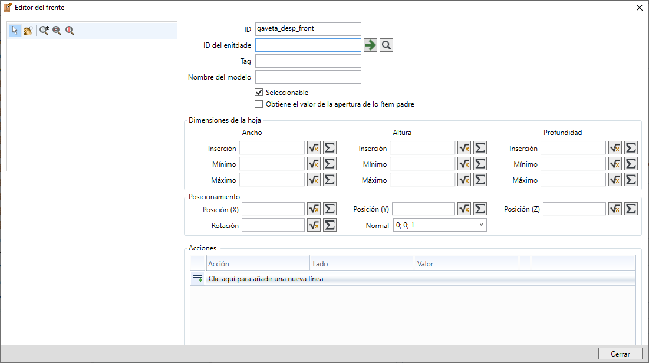Uncheck the Seleccionable checkbox

point(259,92)
